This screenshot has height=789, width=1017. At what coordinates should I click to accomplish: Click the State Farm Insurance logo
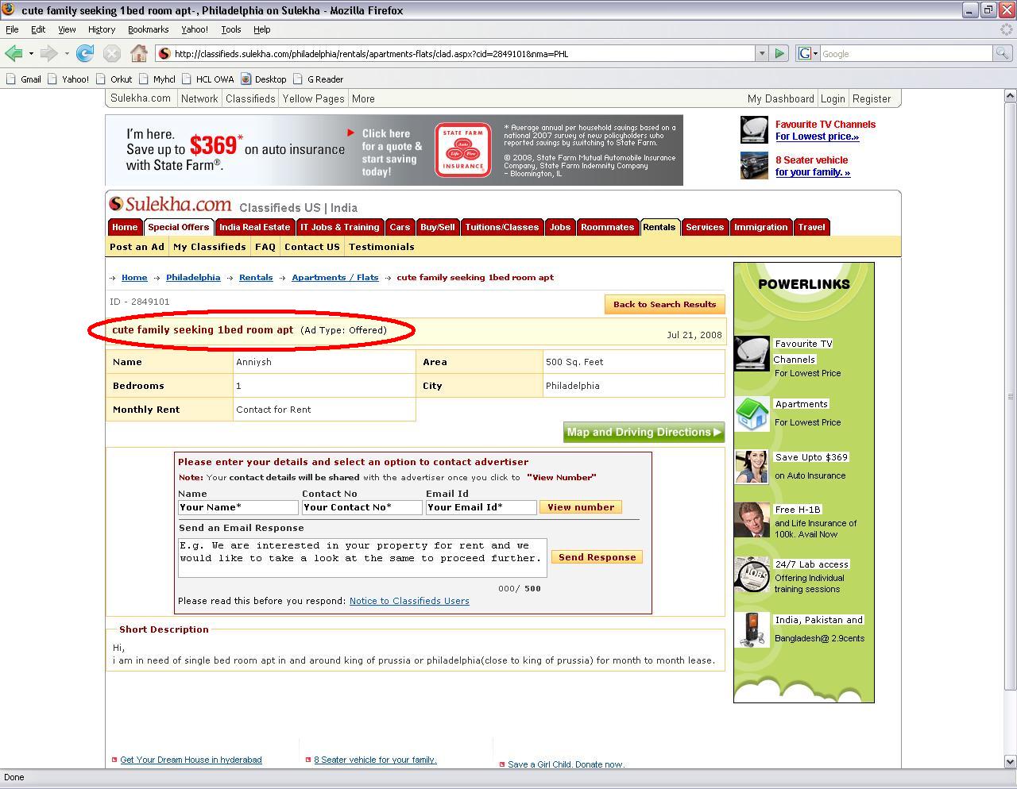coord(463,150)
